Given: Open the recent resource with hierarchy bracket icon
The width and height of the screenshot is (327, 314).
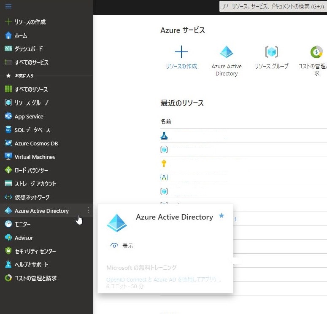Looking at the screenshot, I should pos(164,177).
